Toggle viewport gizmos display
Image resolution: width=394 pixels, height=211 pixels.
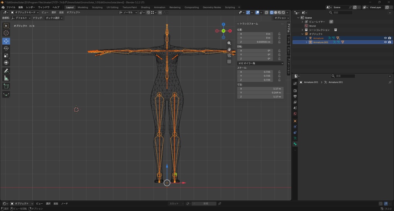pyautogui.click(x=248, y=12)
